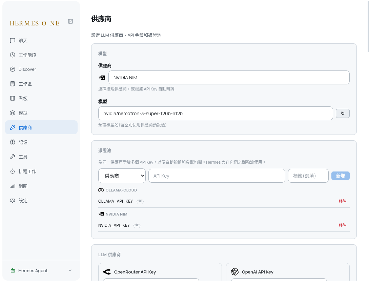Image resolution: width=369 pixels, height=284 pixels.
Task: Click the OpenAI logo icon
Action: coord(234,272)
